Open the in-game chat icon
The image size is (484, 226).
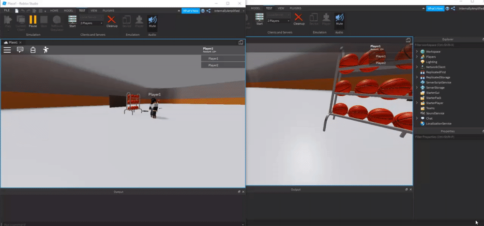20,50
